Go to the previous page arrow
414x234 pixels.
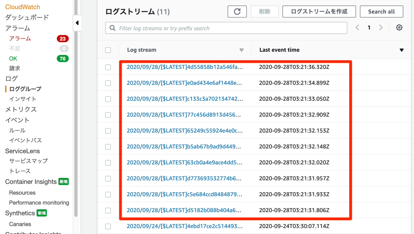pos(357,28)
